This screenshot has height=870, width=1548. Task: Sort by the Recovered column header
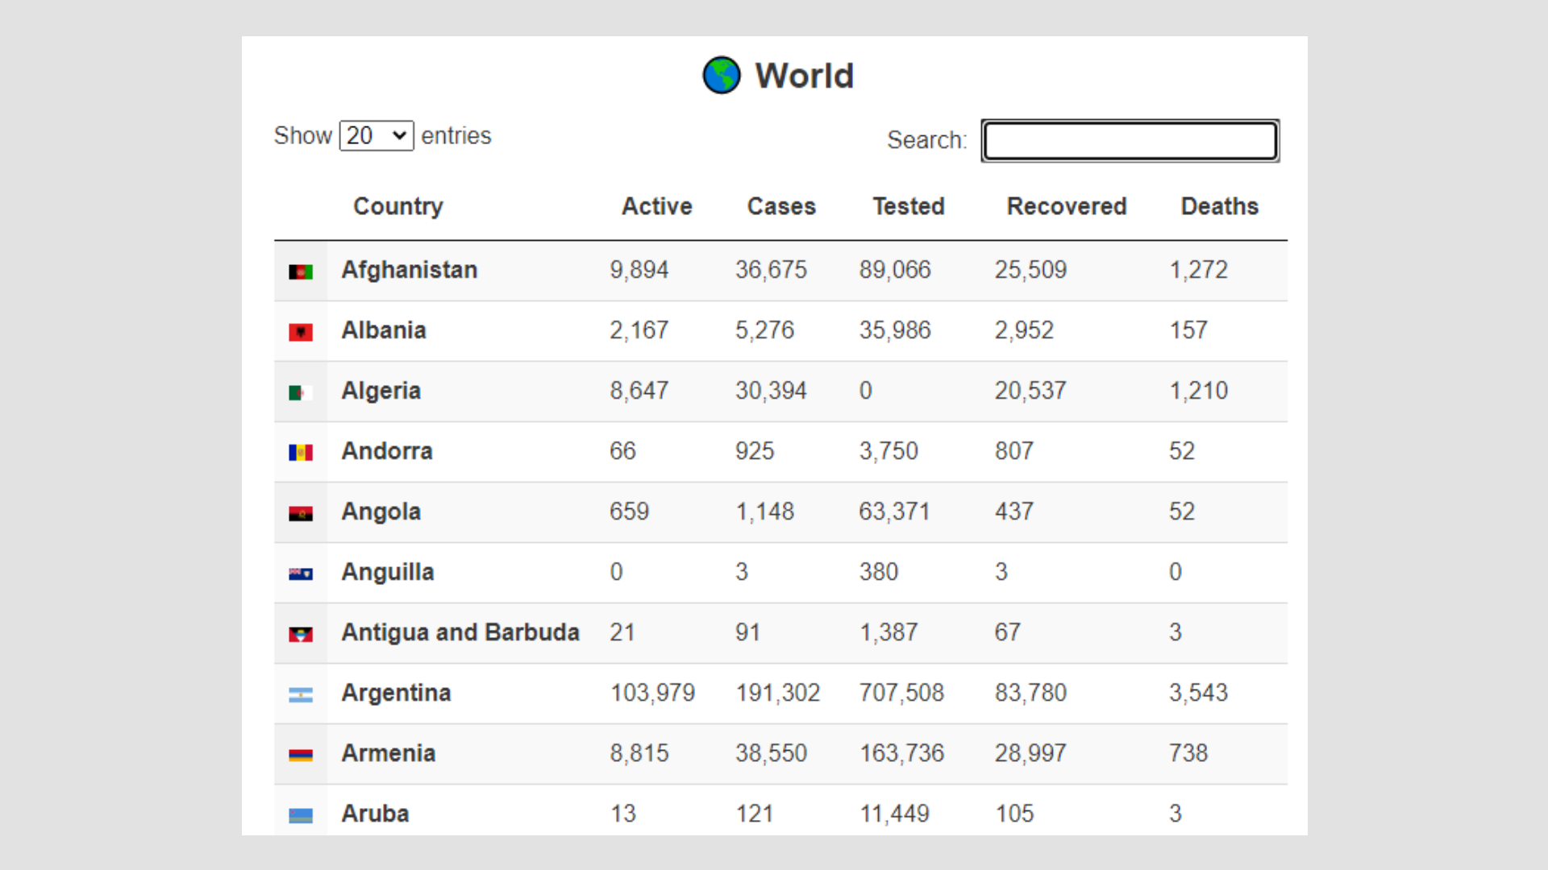click(1066, 206)
